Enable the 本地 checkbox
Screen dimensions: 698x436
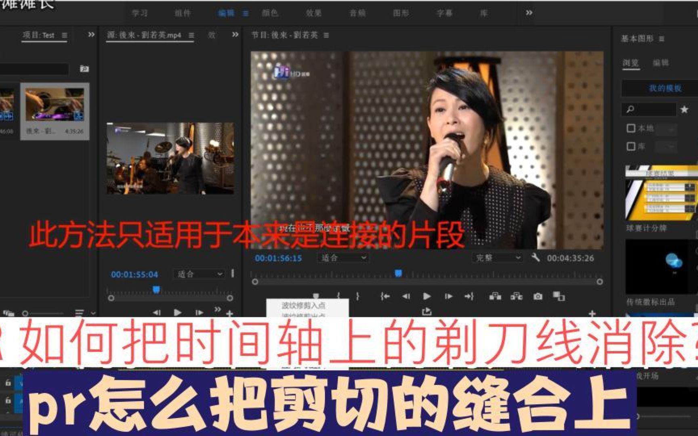(x=631, y=128)
